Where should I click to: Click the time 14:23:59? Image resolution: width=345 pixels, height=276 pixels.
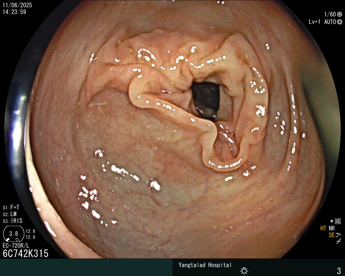click(15, 12)
